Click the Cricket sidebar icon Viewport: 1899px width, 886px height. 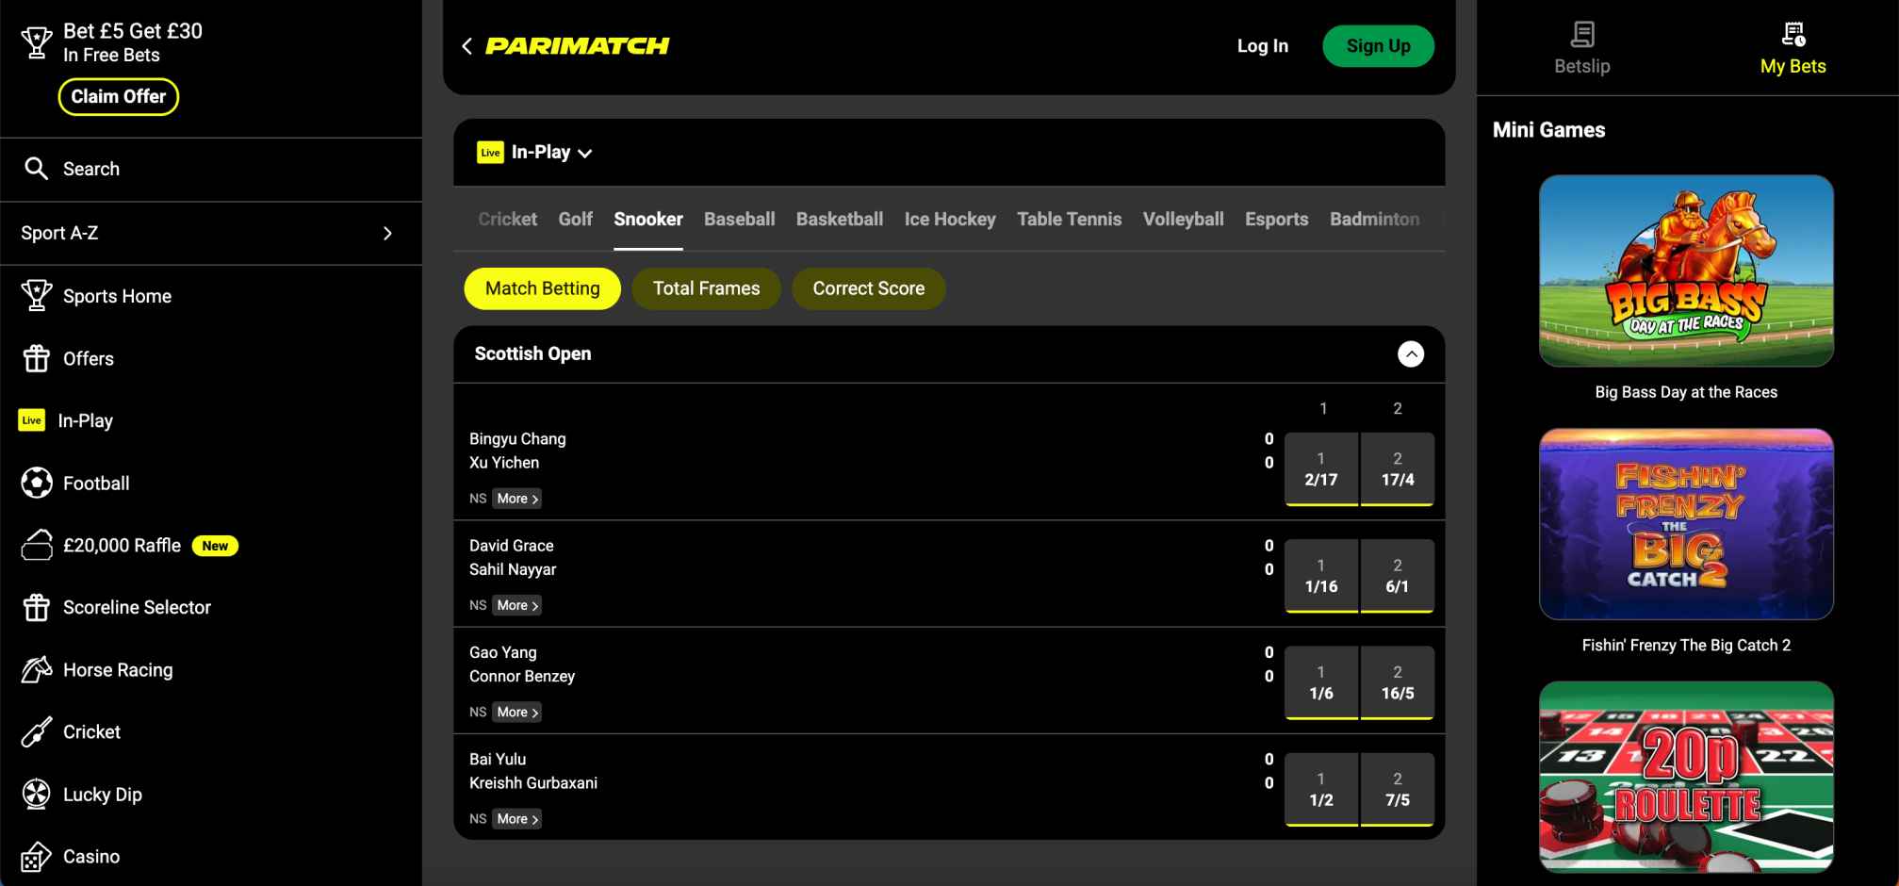tap(37, 731)
